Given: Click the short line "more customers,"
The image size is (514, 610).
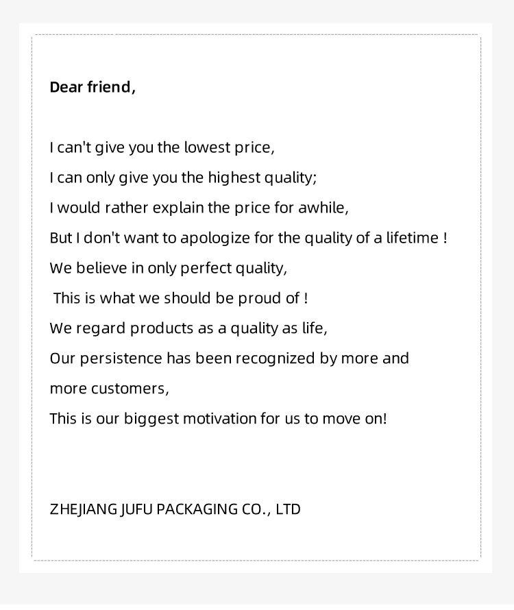Looking at the screenshot, I should [109, 389].
